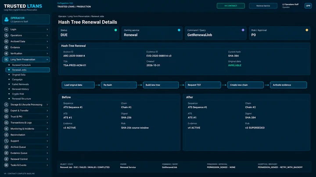Open Original Data submenu item
The width and height of the screenshot is (316, 177).
click(19, 75)
